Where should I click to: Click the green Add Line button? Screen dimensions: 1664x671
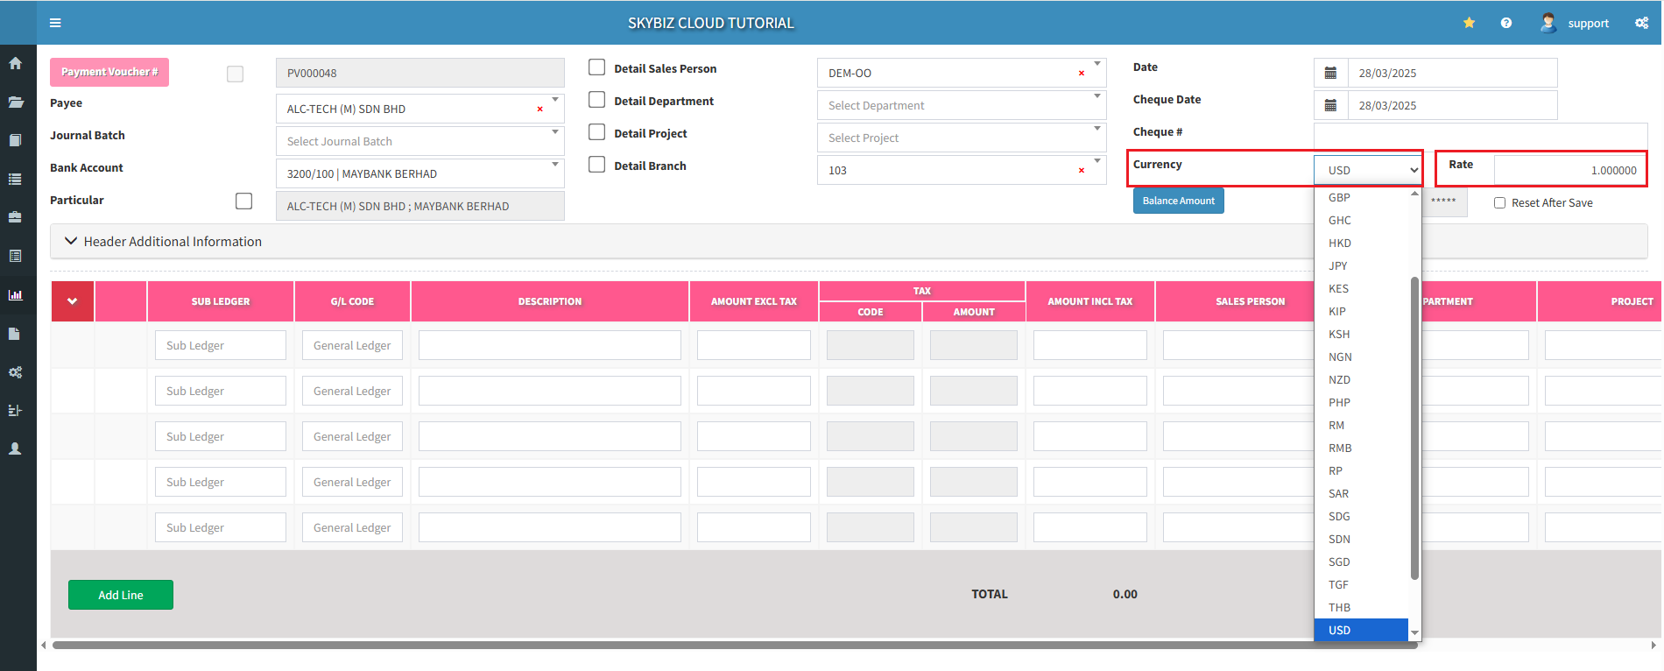121,595
